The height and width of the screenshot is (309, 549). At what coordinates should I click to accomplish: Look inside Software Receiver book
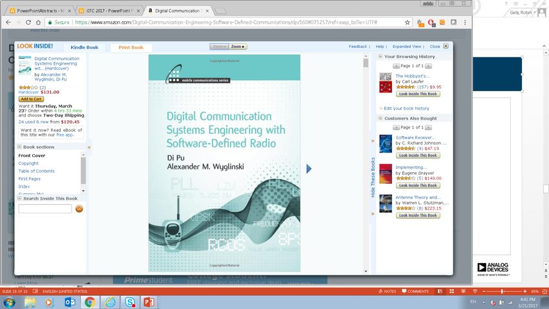[418, 156]
